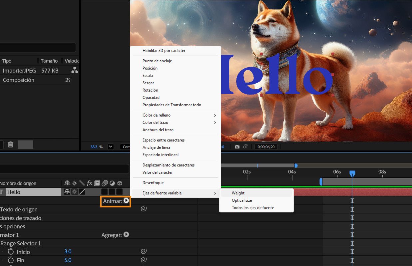Click the Frame Blending column header icon

97,183
